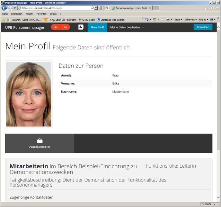Screen dimensions: 221x207
Task: Open the Bearbeiten menu
Action: coord(17,14)
